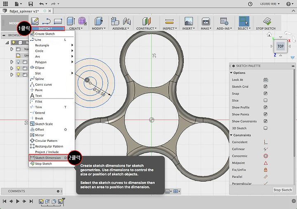Open the CONSTRUCT dropdown menu
297x209 pixels.
(146, 28)
